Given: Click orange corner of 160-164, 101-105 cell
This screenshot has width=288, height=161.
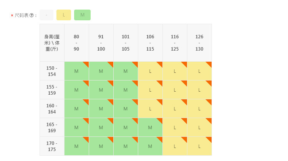Looking at the screenshot, I should (136, 101).
